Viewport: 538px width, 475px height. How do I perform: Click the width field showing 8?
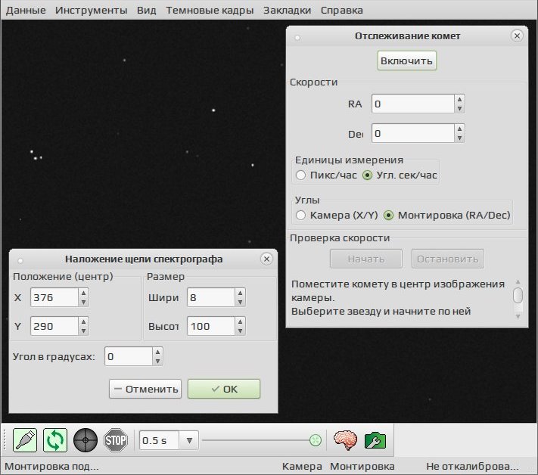pos(210,297)
